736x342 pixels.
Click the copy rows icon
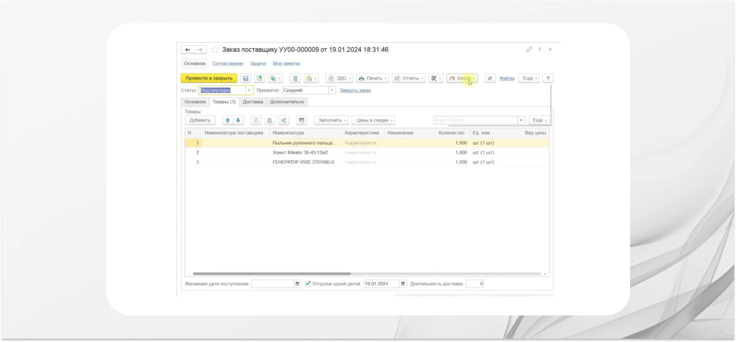(x=256, y=120)
